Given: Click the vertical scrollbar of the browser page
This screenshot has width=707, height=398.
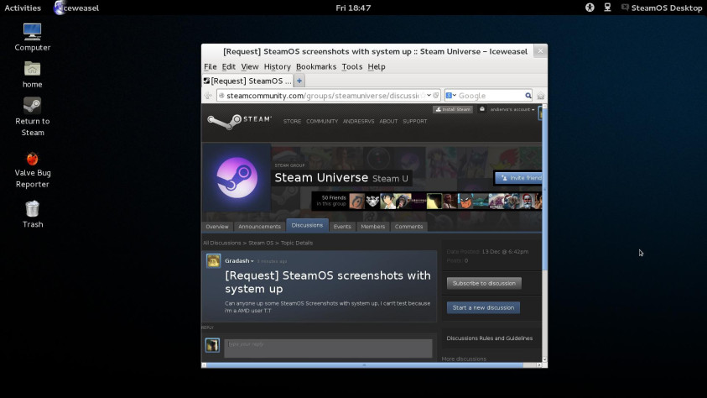Looking at the screenshot, I should click(544, 190).
